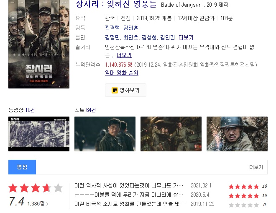The image size is (276, 213).
Task: Open photo of soldiers inside the ship
Action: (171, 134)
